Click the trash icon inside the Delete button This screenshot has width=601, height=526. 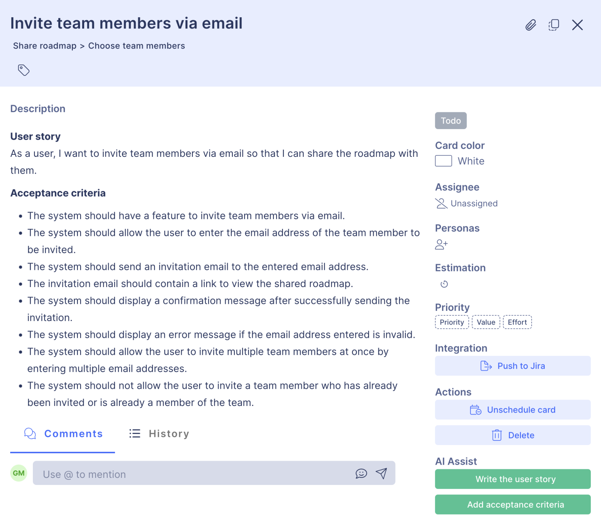coord(497,435)
